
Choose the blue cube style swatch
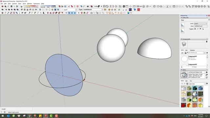pos(200,88)
